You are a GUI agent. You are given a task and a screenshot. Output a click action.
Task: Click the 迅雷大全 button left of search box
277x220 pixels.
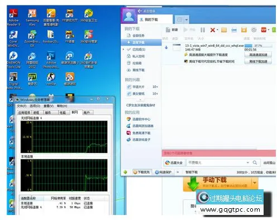point(174,163)
